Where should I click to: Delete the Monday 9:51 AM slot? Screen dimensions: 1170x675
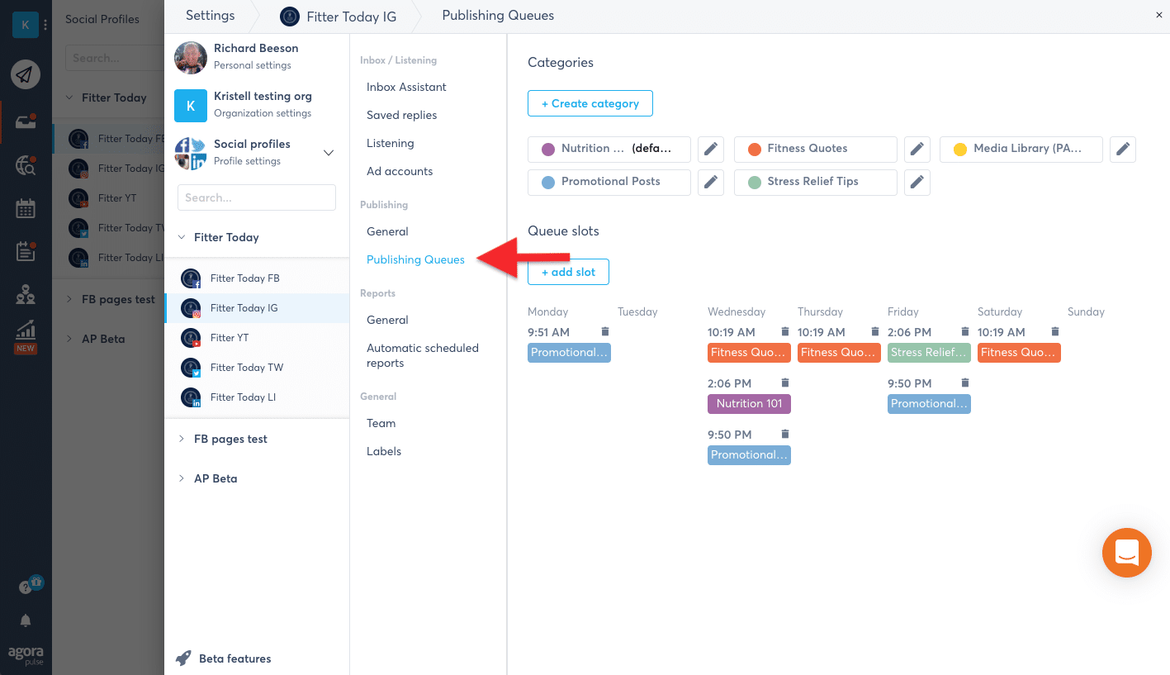coord(605,331)
